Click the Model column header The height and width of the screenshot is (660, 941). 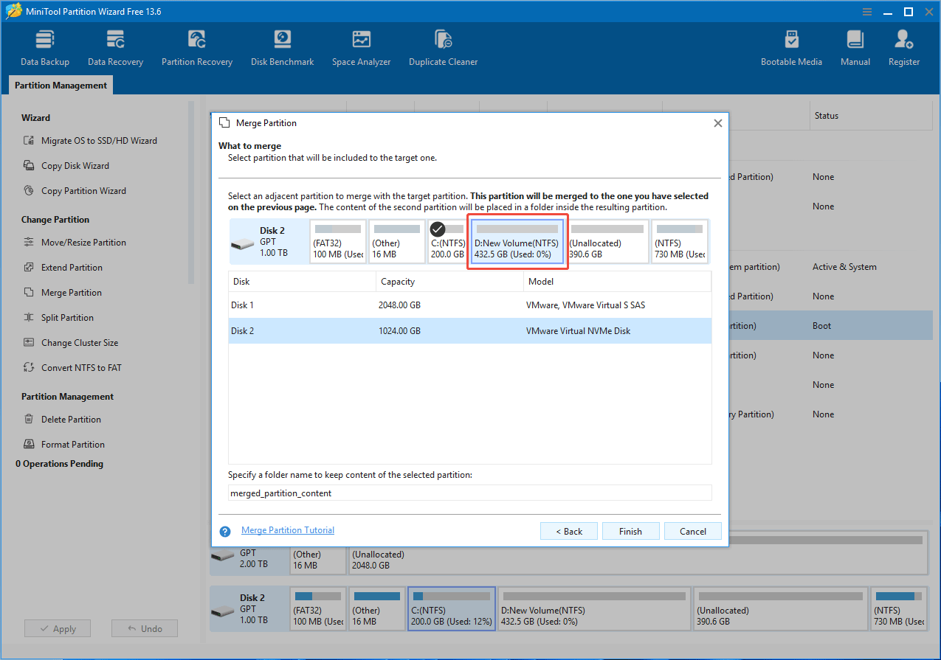(x=618, y=282)
